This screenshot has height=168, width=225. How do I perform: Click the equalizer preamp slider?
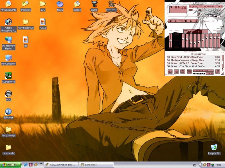click(x=170, y=41)
